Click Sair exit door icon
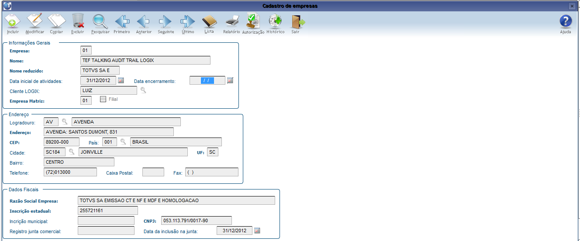This screenshot has height=241, width=580. [298, 21]
